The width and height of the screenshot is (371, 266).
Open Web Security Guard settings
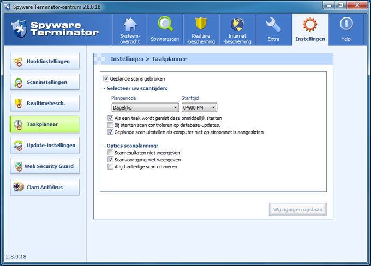pos(45,166)
